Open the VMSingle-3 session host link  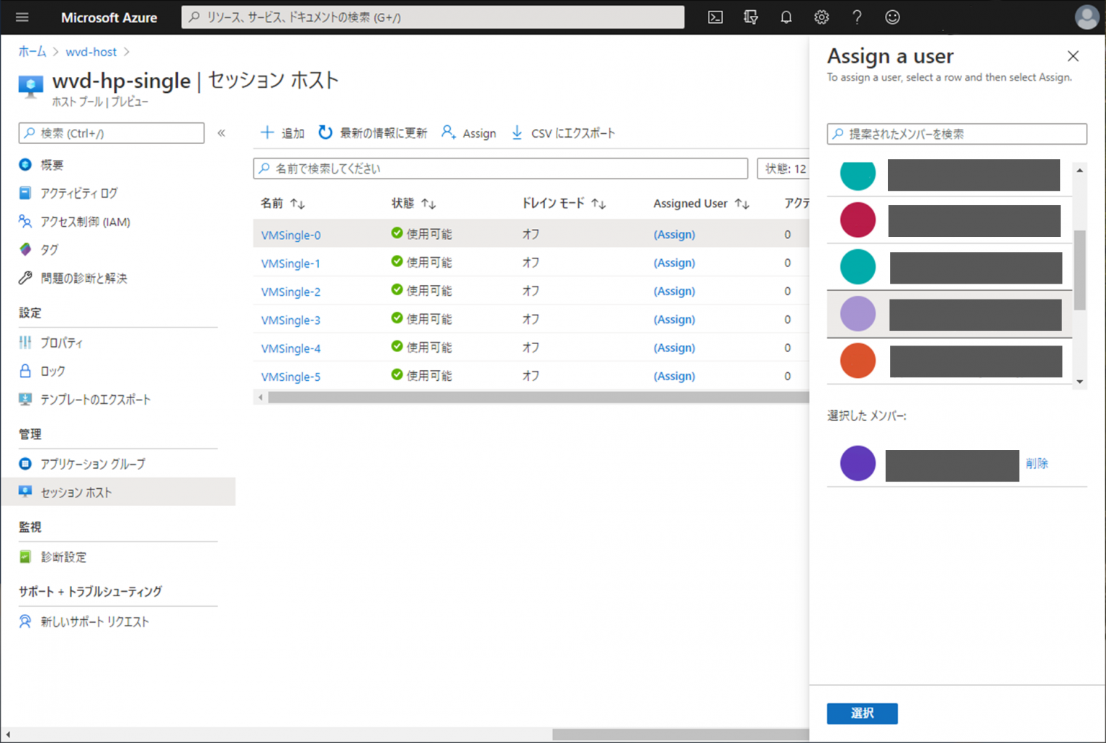pyautogui.click(x=290, y=320)
